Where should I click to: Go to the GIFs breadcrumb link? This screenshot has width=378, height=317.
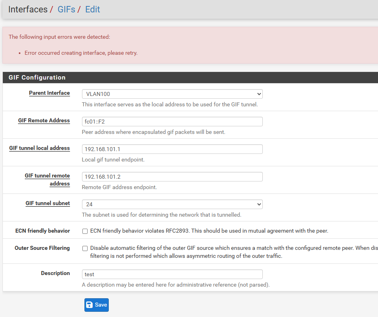(66, 9)
